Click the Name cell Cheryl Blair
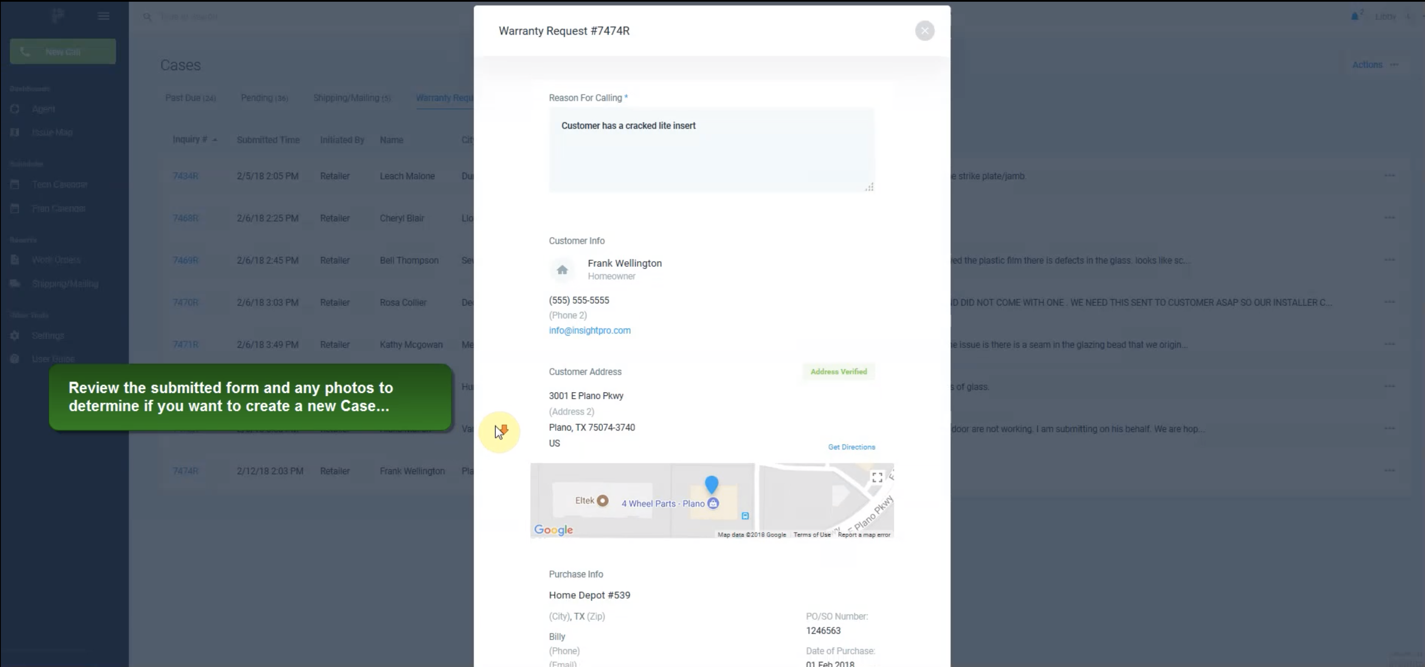 pos(402,218)
